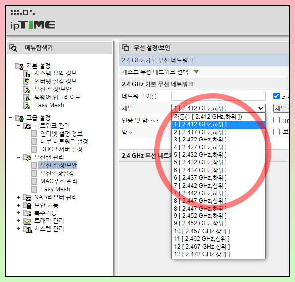
Task: Click the 펌웨어 업그레이드 arrow icon
Action: click(27, 97)
